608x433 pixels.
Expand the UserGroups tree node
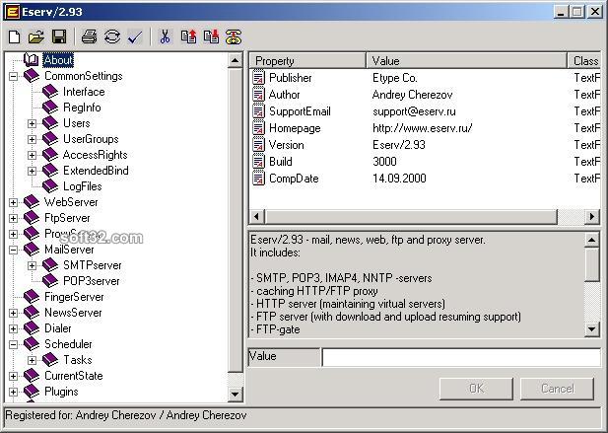tap(32, 139)
